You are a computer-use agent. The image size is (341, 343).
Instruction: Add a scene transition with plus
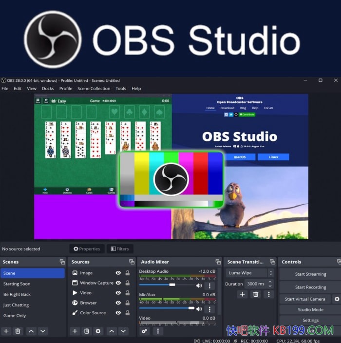(x=242, y=294)
